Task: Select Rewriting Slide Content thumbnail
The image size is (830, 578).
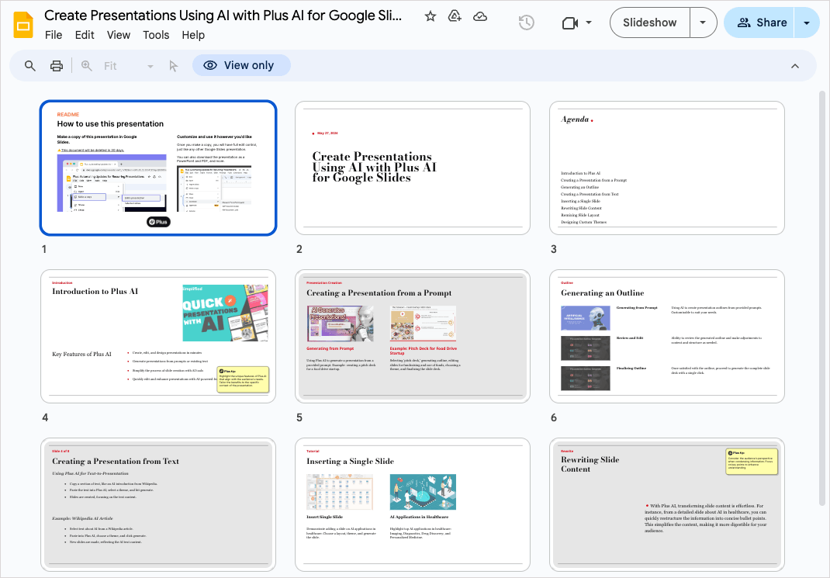Action: tap(667, 504)
